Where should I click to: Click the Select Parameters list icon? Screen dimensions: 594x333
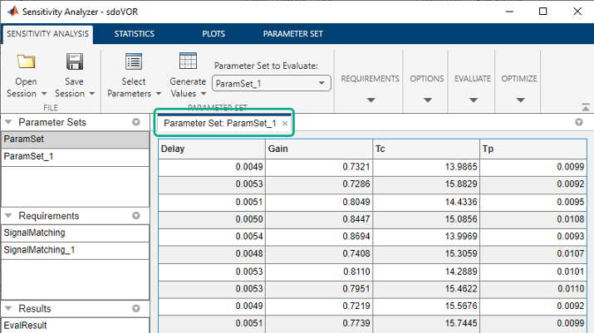point(133,62)
